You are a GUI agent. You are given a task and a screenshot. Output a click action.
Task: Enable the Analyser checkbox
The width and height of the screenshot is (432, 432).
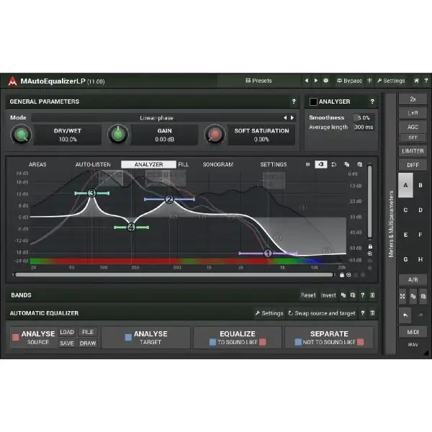pyautogui.click(x=313, y=102)
